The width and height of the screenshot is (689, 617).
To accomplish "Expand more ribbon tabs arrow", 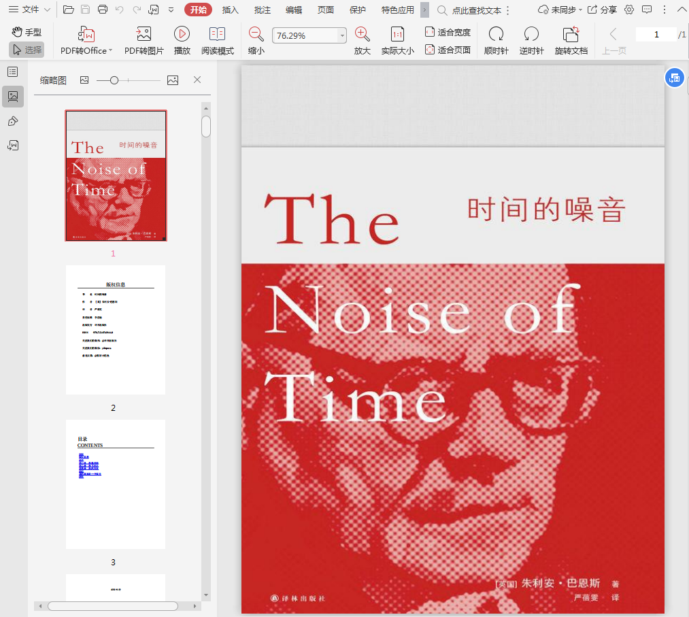I will 424,10.
